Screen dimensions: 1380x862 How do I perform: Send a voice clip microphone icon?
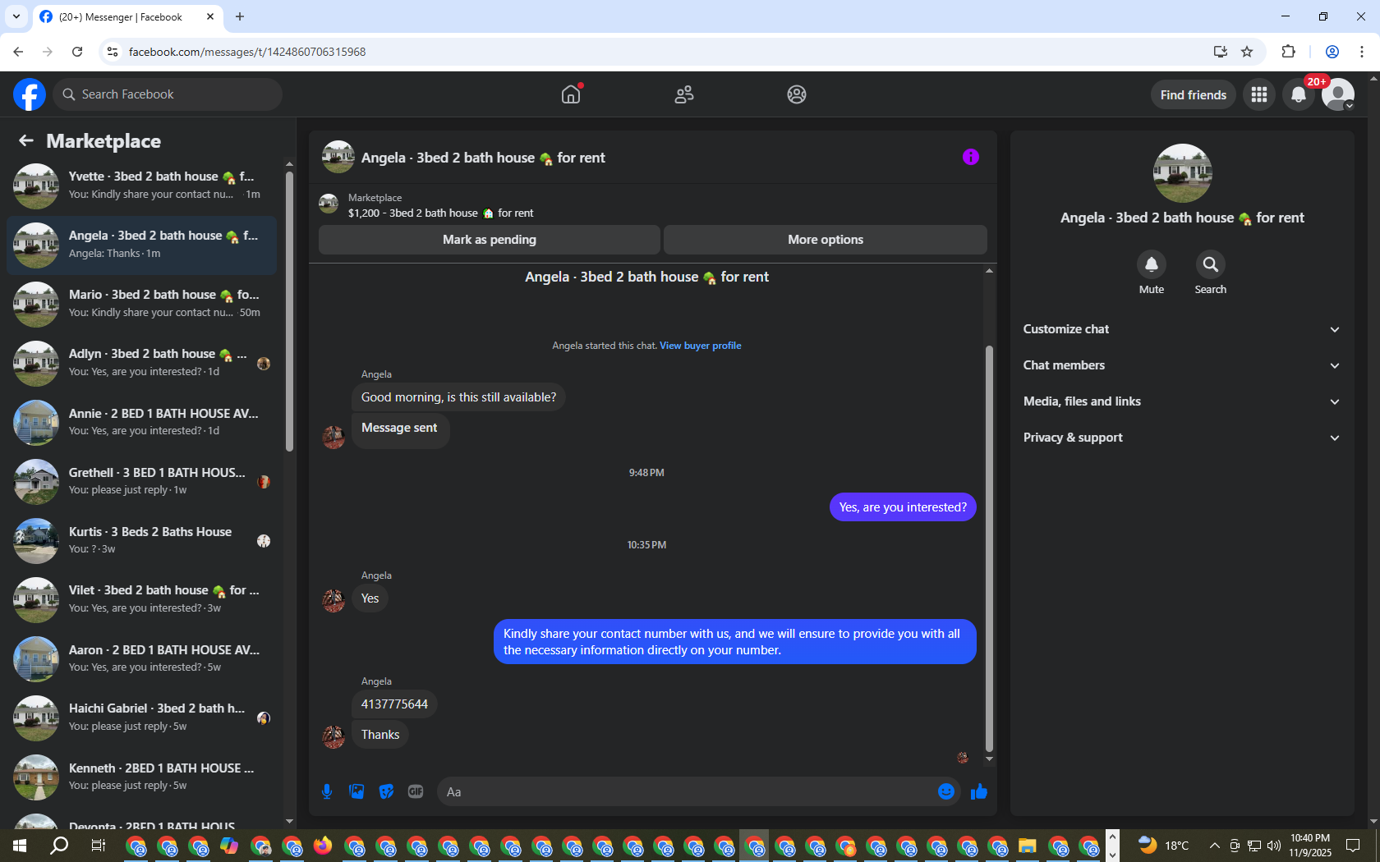tap(327, 791)
